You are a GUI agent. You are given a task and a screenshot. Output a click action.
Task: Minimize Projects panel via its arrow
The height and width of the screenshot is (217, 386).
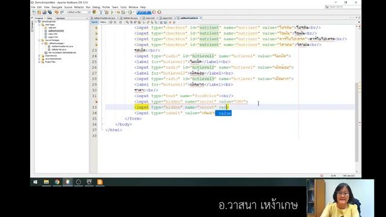point(87,18)
